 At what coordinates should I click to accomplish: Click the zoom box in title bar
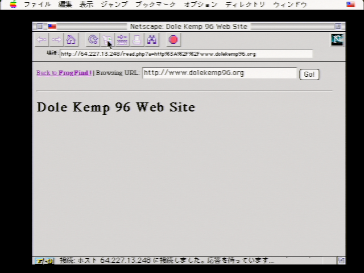(x=338, y=27)
